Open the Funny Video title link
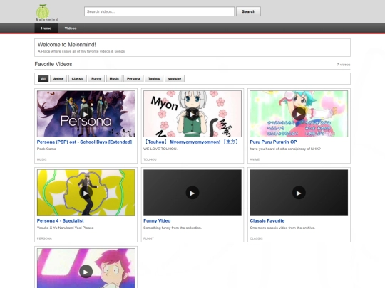Image resolution: width=385 pixels, height=288 pixels. [157, 221]
